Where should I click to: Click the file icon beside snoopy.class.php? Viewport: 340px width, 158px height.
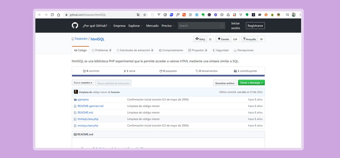(75, 126)
